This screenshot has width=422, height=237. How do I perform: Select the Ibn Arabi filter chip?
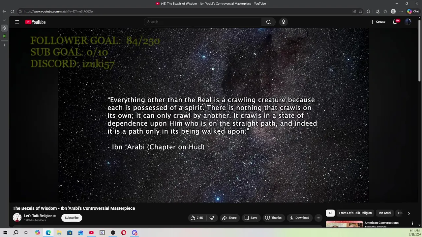[x=385, y=213]
